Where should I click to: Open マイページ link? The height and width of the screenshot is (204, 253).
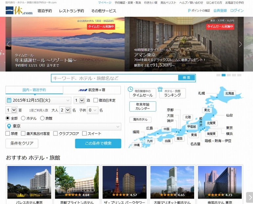[x=105, y=3]
